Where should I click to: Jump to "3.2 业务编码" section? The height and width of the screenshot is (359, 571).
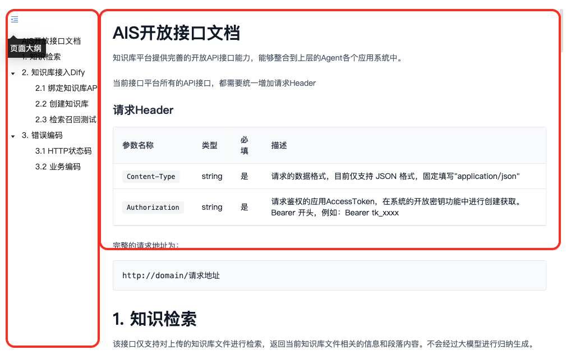[x=58, y=167]
